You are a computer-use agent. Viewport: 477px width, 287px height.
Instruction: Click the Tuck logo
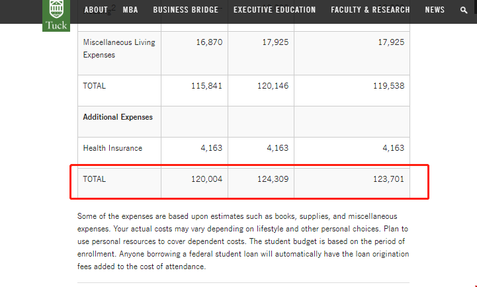tap(56, 16)
